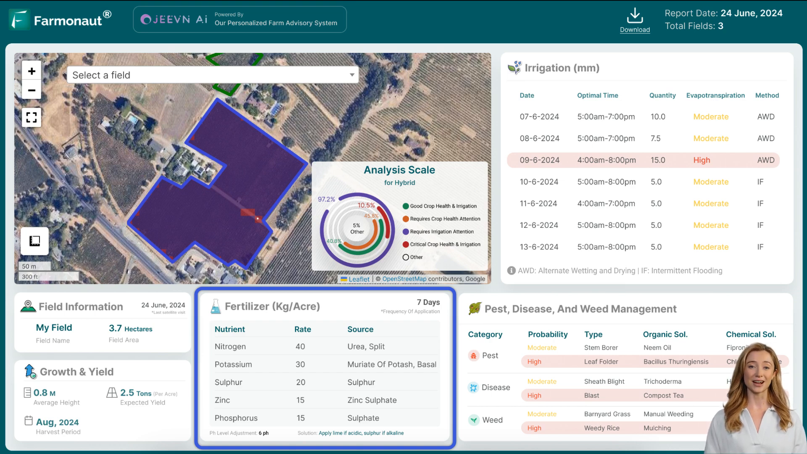This screenshot has width=807, height=454.
Task: Click the Fertilizer flask/beaker icon
Action: (x=214, y=306)
